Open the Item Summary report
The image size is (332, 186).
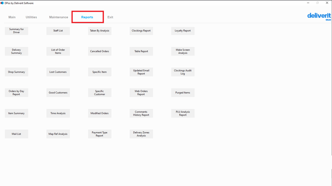click(16, 113)
